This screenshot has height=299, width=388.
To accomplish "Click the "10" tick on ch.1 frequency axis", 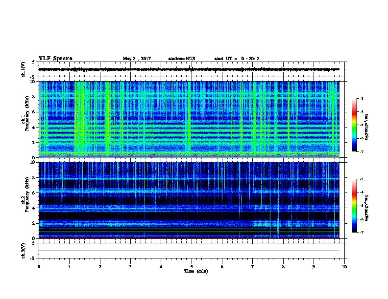I will point(33,82).
